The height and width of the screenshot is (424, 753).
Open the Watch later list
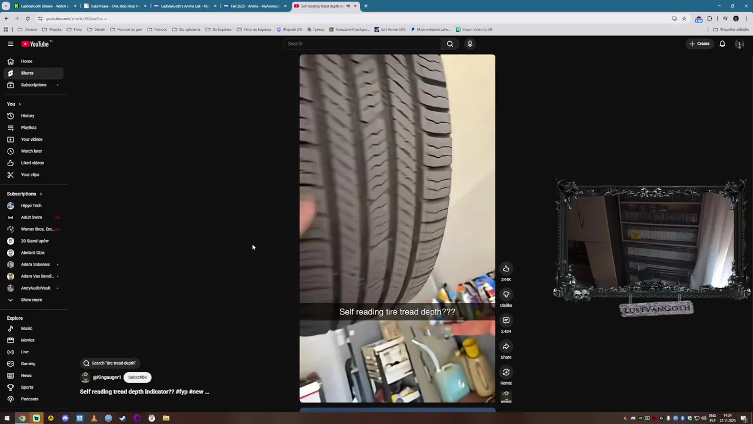[x=33, y=151]
